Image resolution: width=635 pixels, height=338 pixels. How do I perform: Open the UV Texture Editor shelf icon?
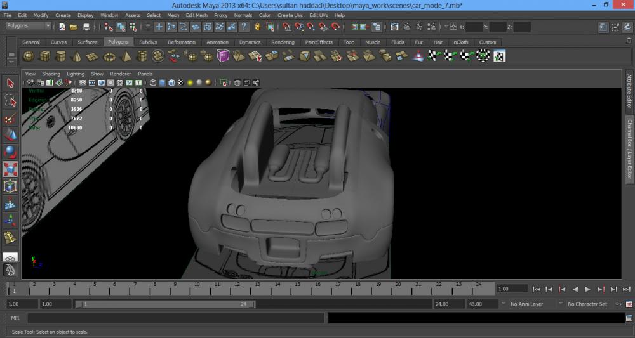click(499, 56)
